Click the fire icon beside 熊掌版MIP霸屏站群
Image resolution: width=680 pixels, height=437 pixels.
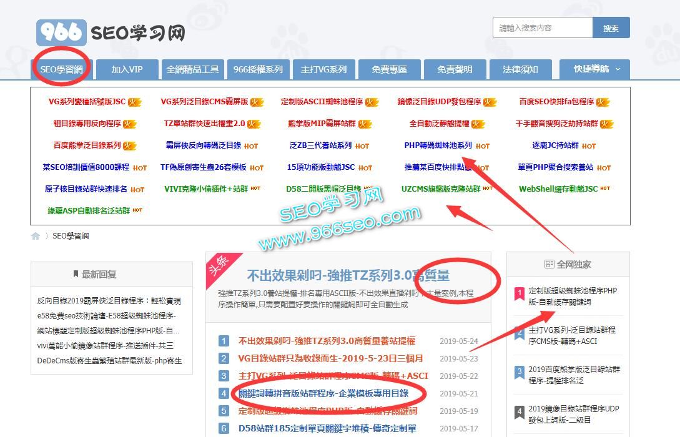pos(365,124)
